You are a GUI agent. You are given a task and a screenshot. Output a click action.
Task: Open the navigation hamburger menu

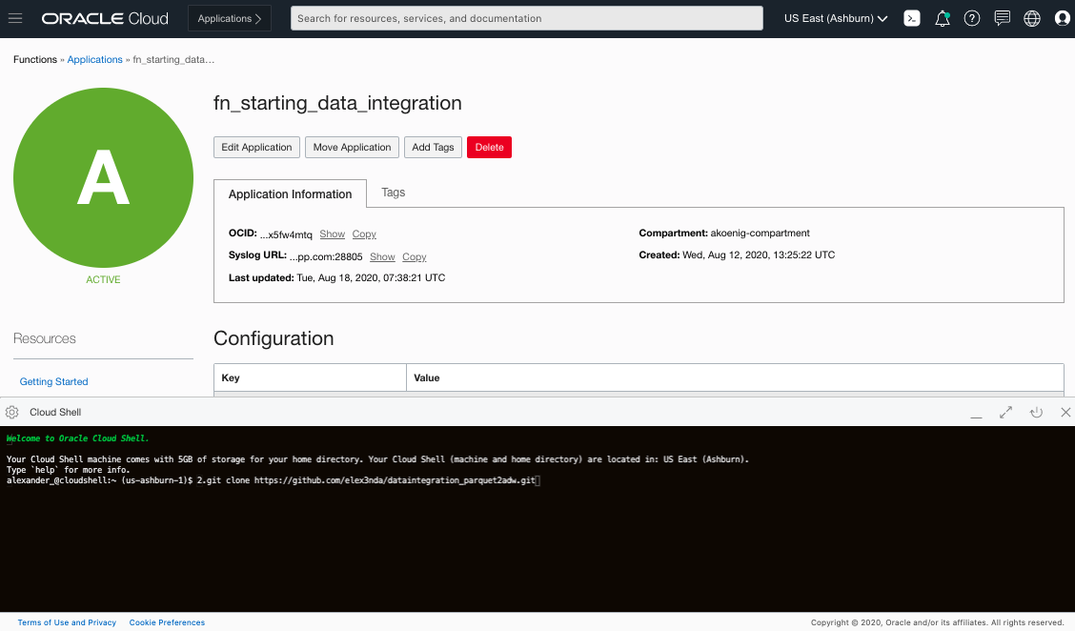point(14,16)
